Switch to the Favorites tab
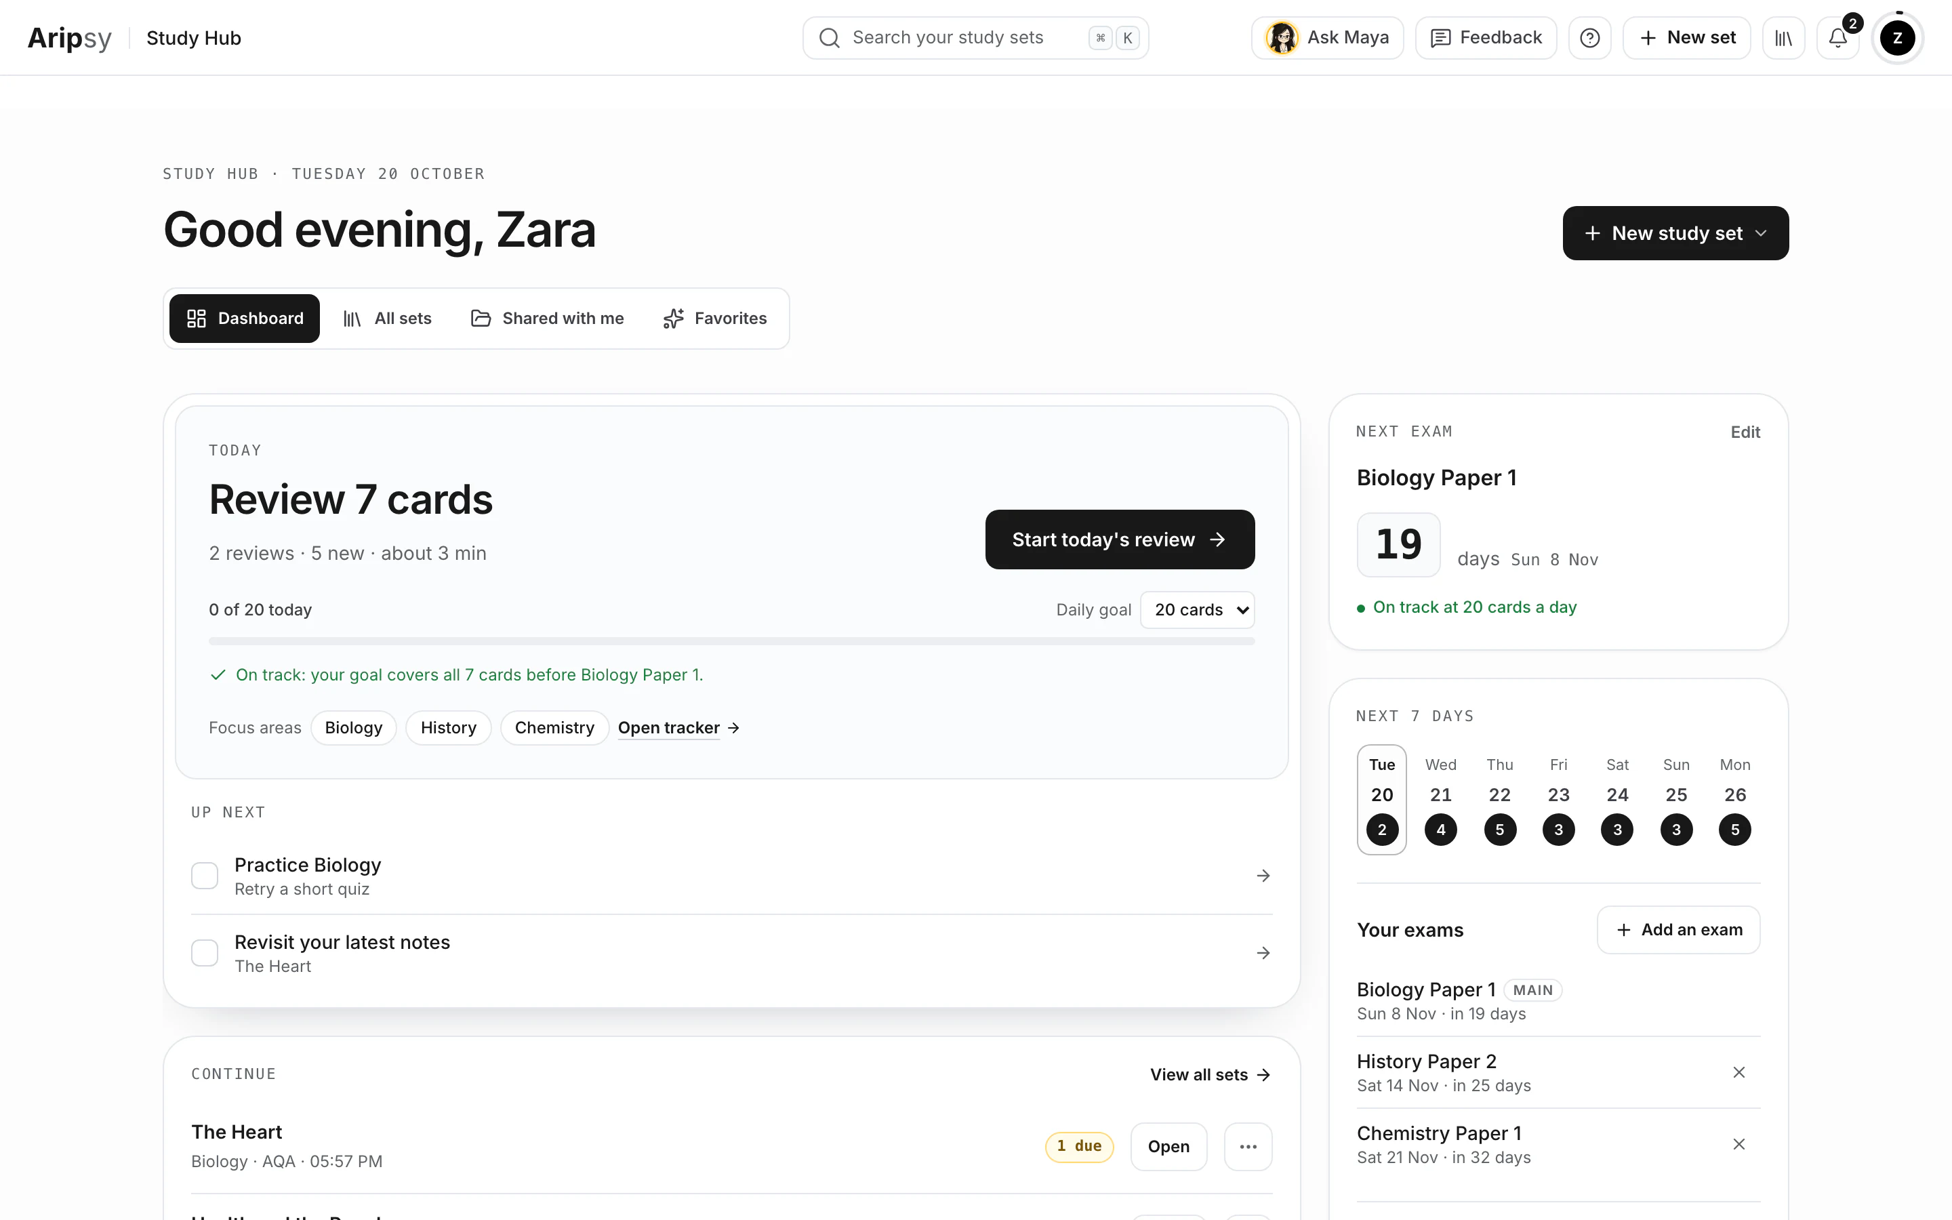The image size is (1952, 1220). point(714,319)
